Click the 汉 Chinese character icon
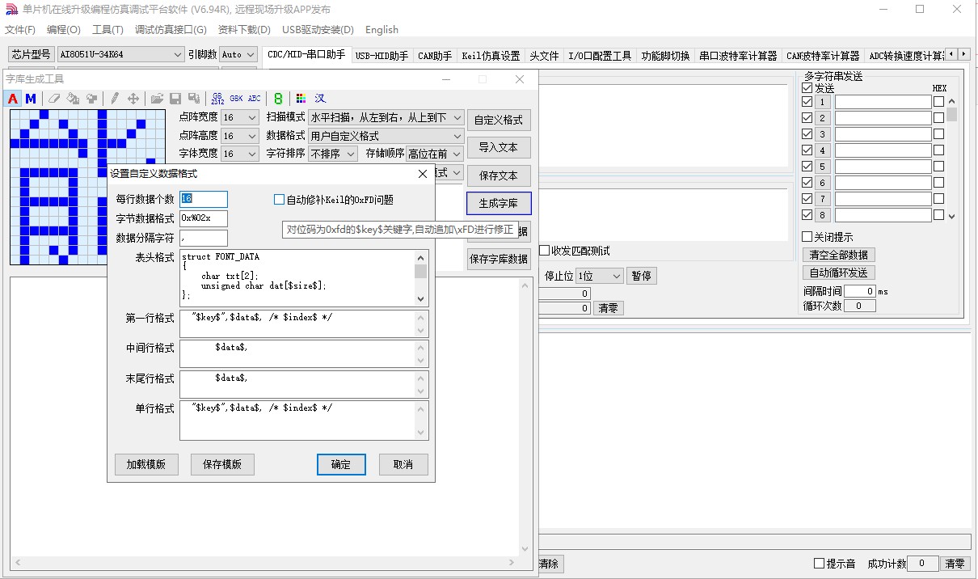Image resolution: width=978 pixels, height=579 pixels. pos(320,99)
